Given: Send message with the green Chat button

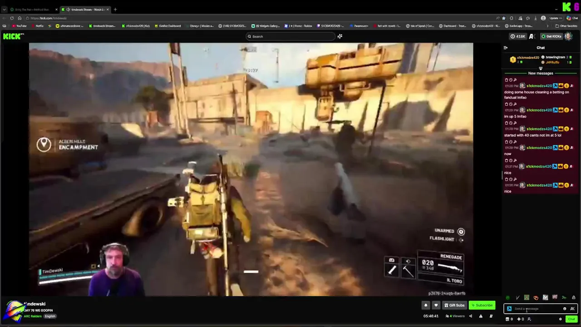Looking at the screenshot, I should coord(571,319).
